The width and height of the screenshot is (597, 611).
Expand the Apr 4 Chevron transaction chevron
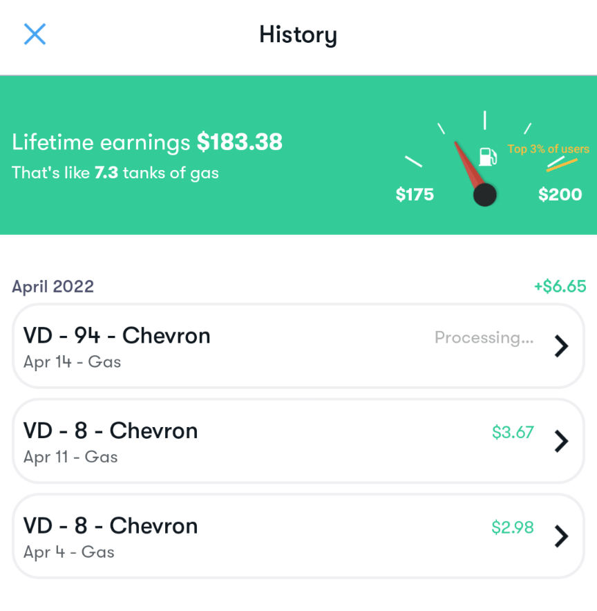click(562, 536)
